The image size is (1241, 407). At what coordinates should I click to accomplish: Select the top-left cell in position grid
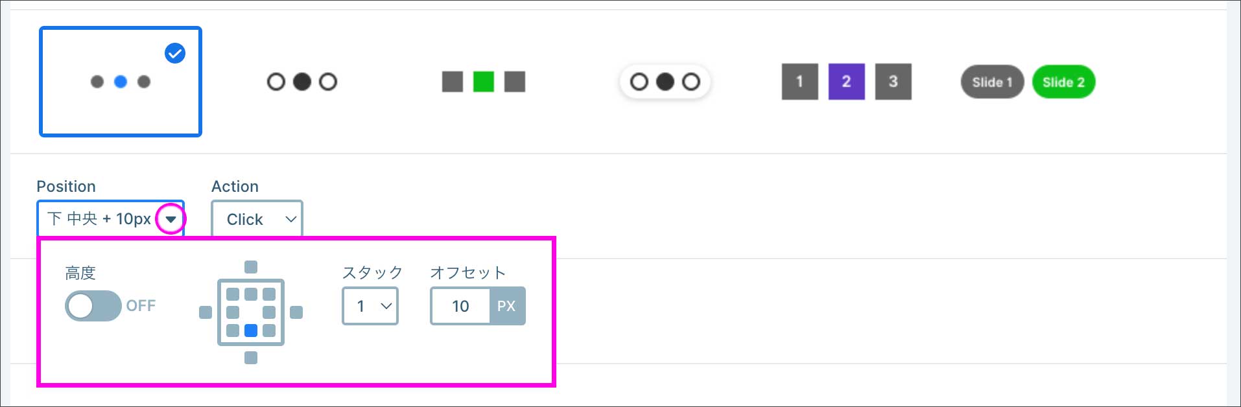(233, 294)
